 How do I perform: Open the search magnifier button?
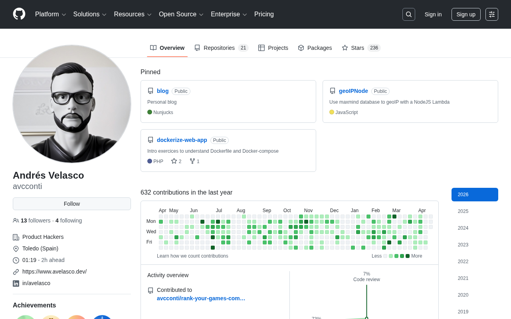click(x=409, y=14)
